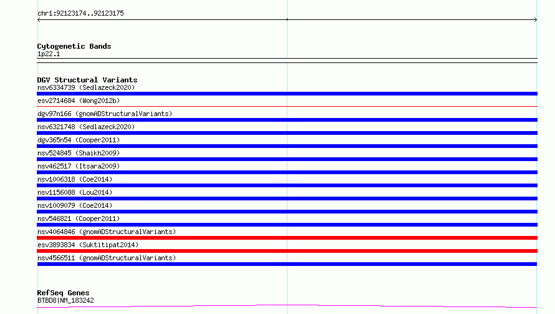Screen dimensions: 555x314
Task: Select the blue bar under nsv6321748
Action: point(287,133)
